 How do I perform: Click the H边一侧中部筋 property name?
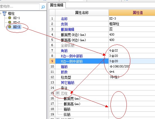point(72,61)
